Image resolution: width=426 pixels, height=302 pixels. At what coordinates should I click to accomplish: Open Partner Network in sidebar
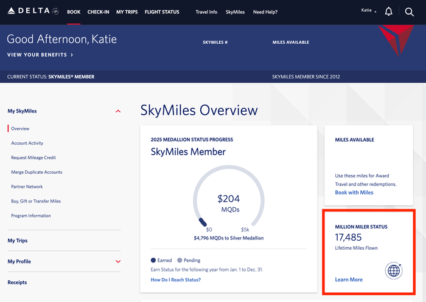coord(27,187)
